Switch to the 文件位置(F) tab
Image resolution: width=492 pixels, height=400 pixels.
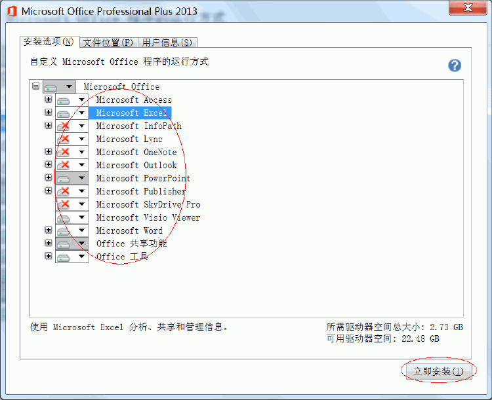click(x=108, y=43)
